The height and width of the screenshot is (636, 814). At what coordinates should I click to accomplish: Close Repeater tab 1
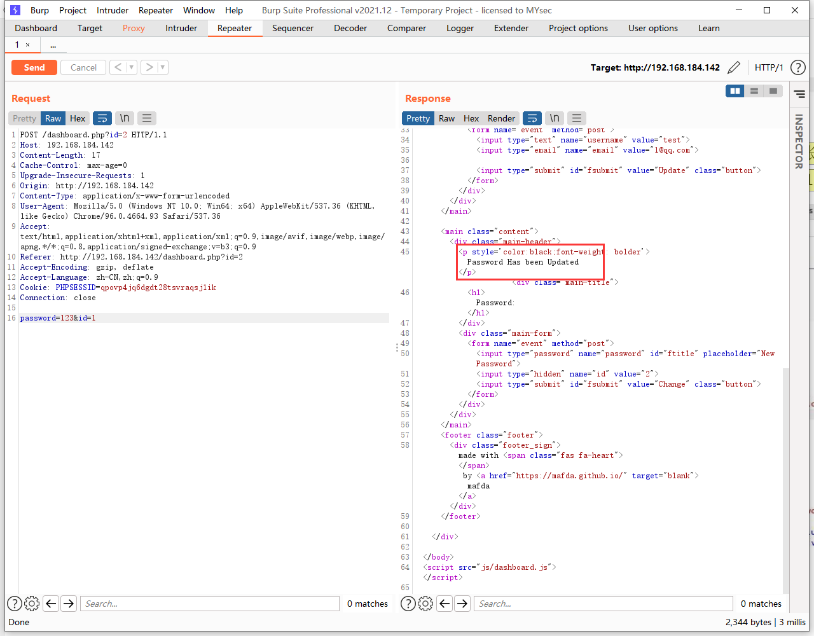click(27, 45)
